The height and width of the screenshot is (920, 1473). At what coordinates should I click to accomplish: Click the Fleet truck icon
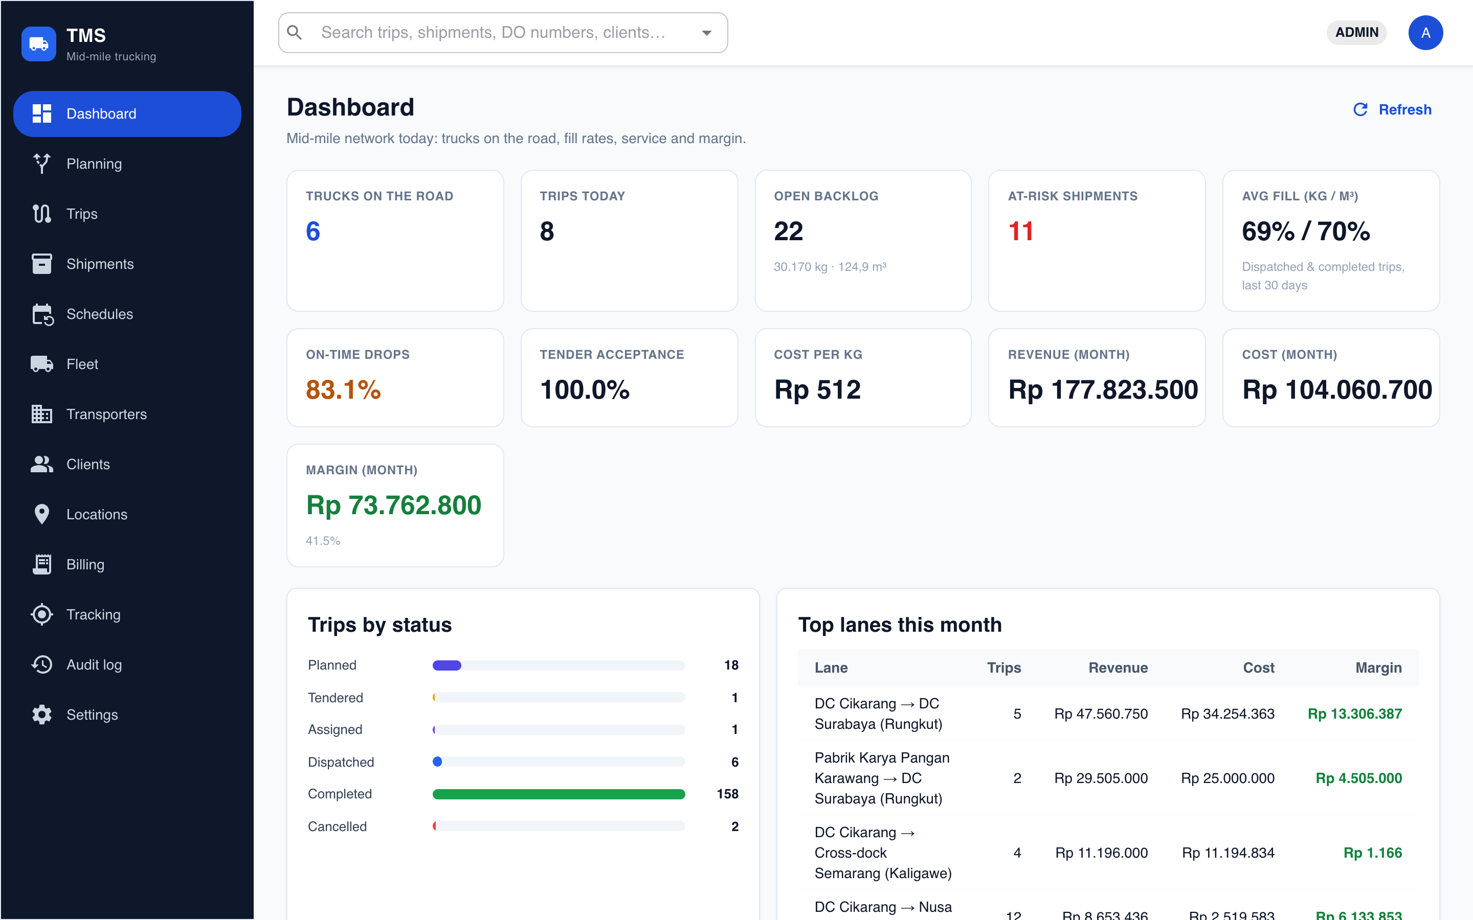tap(41, 364)
